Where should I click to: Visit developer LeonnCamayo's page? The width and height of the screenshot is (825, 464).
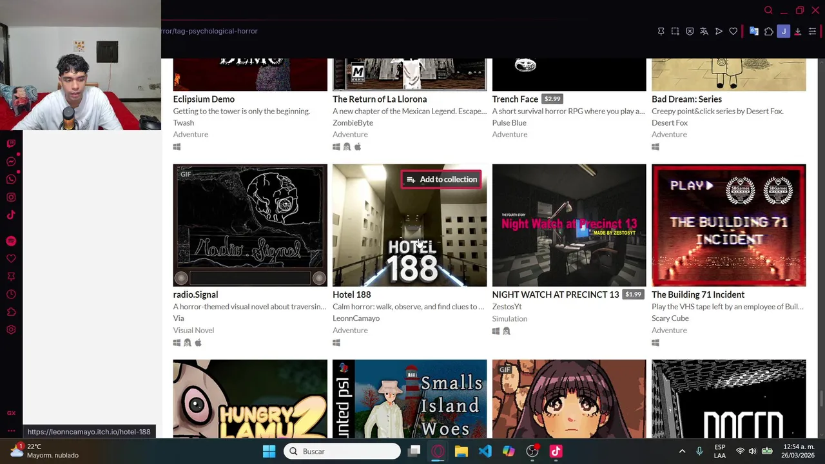pos(356,318)
